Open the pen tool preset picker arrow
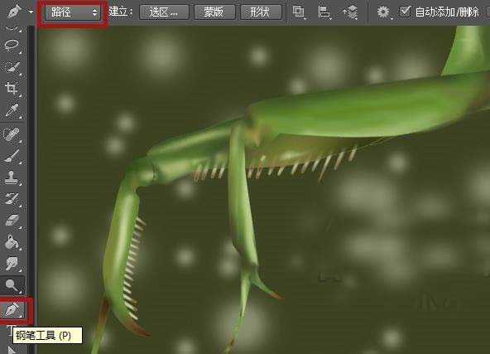 [x=31, y=12]
